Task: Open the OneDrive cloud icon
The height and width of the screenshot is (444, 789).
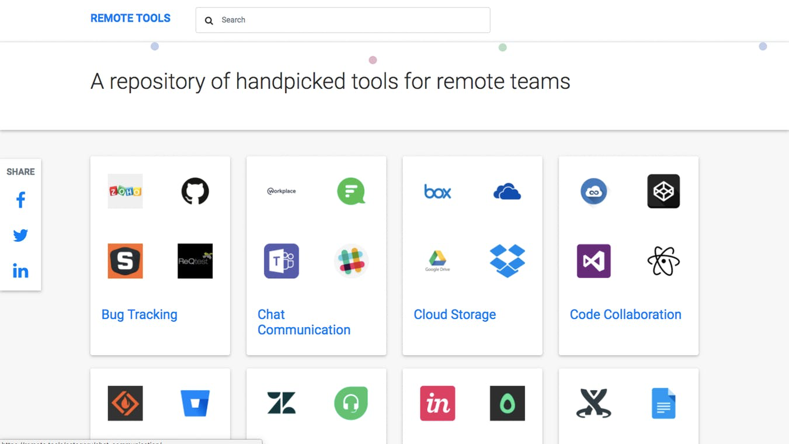Action: (x=507, y=191)
